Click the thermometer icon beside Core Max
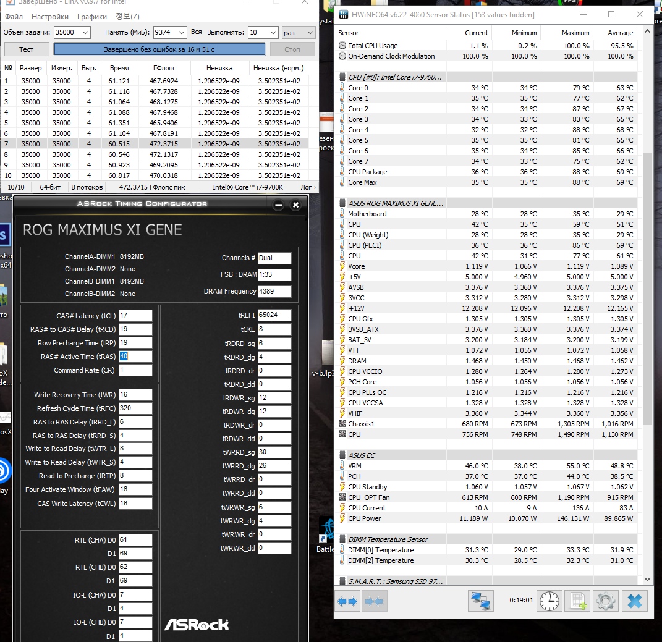The image size is (662, 642). (x=342, y=182)
